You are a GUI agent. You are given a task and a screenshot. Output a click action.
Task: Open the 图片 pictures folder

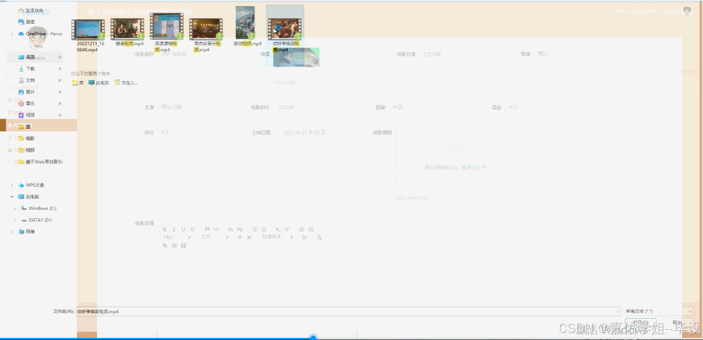click(x=27, y=92)
